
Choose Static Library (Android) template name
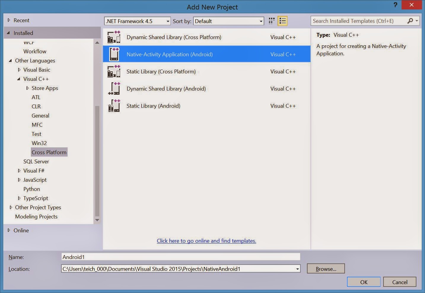(153, 106)
